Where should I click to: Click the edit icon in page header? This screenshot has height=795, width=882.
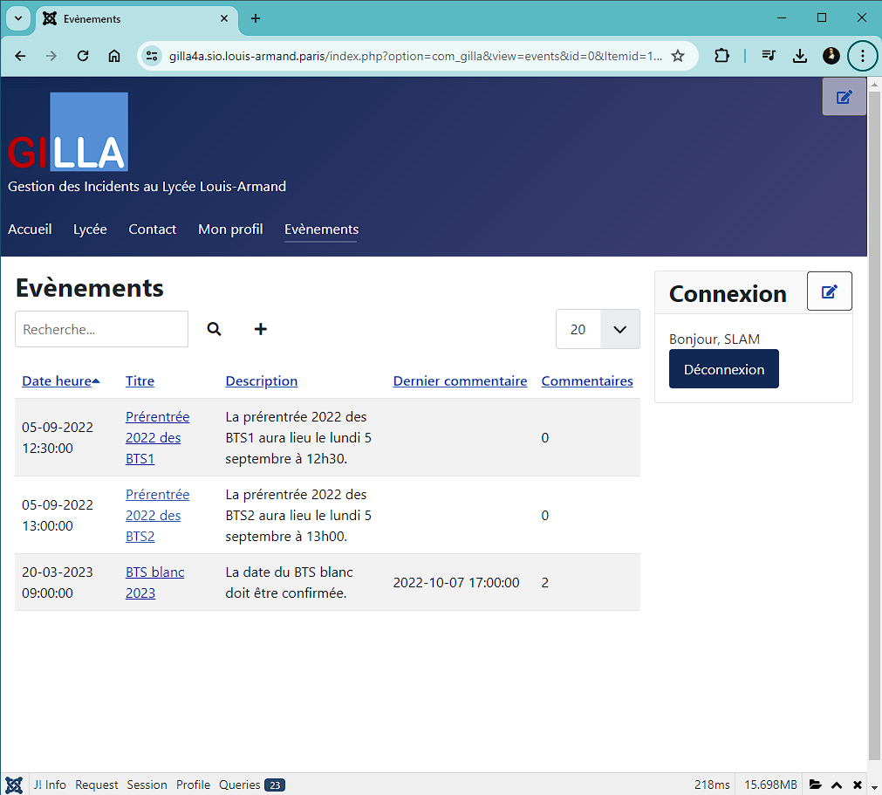coord(844,97)
